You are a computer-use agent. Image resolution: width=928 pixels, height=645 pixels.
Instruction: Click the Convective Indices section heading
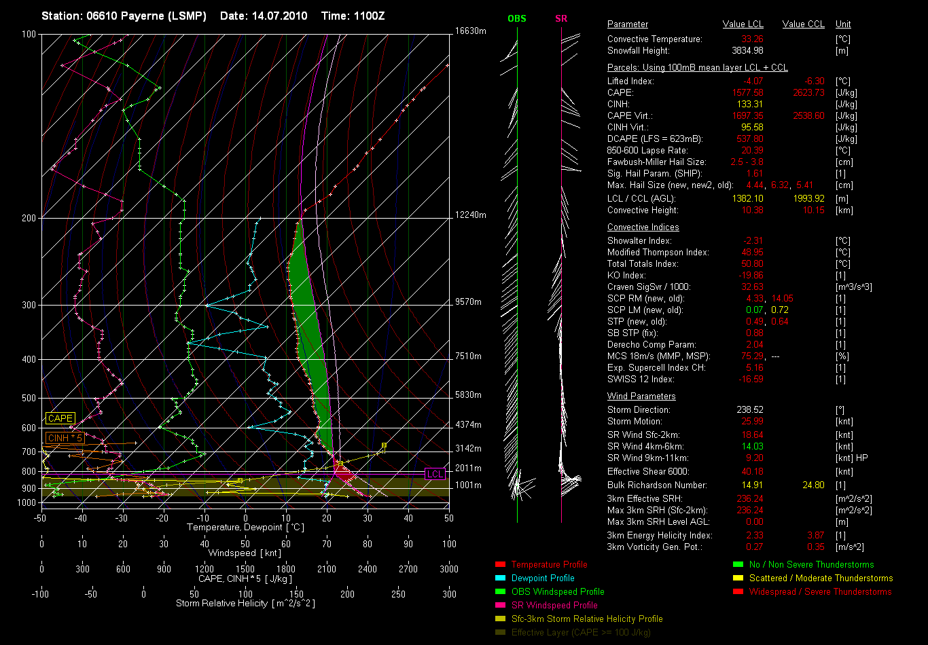click(x=643, y=227)
